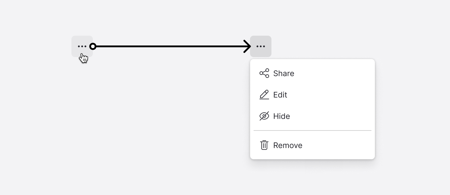Click the trash can Remove icon
The height and width of the screenshot is (195, 450).
click(264, 145)
